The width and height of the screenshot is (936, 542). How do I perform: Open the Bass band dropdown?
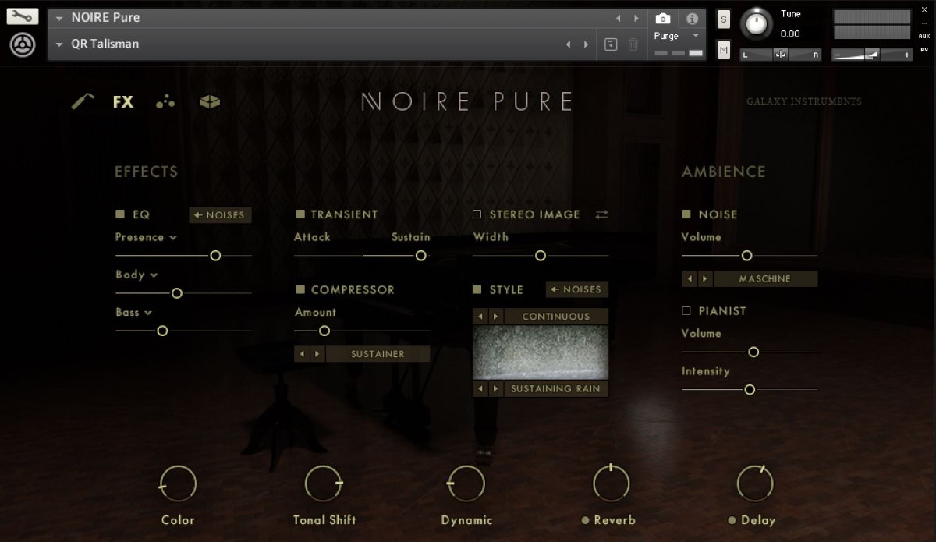(x=133, y=312)
